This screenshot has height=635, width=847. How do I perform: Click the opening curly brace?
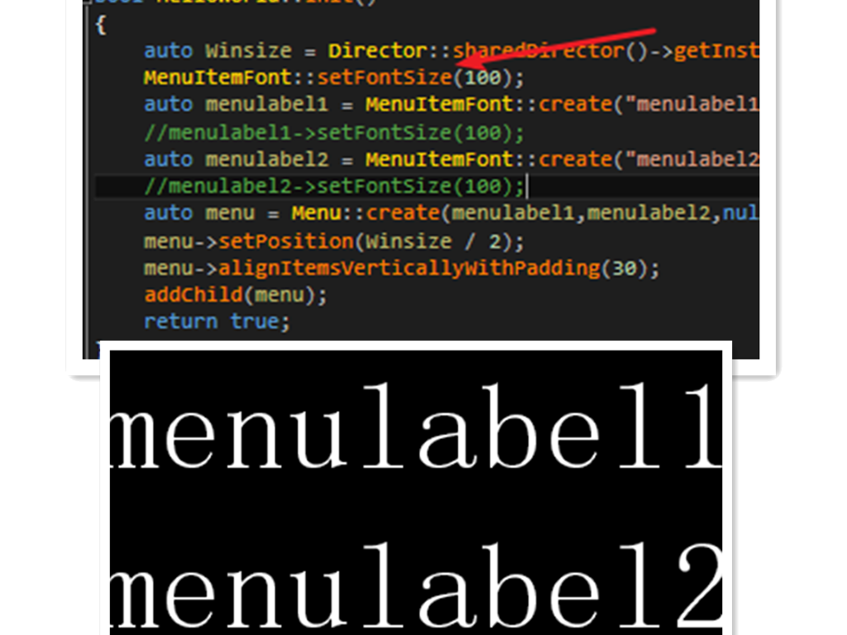tap(100, 25)
